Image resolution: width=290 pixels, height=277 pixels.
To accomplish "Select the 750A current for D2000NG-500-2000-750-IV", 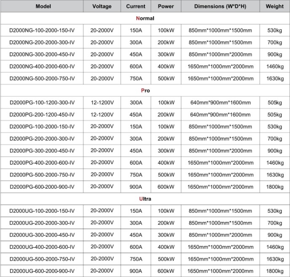I will point(136,79).
